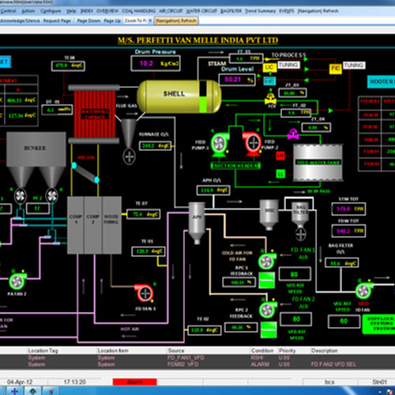Click FD FAN 1 VFD ref speed field

295,274
